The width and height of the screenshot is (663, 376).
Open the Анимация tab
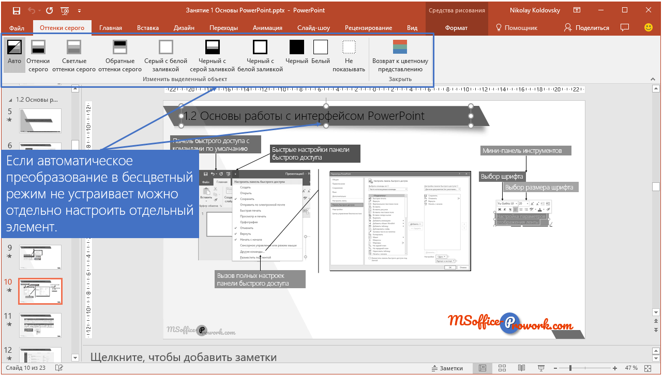[268, 28]
